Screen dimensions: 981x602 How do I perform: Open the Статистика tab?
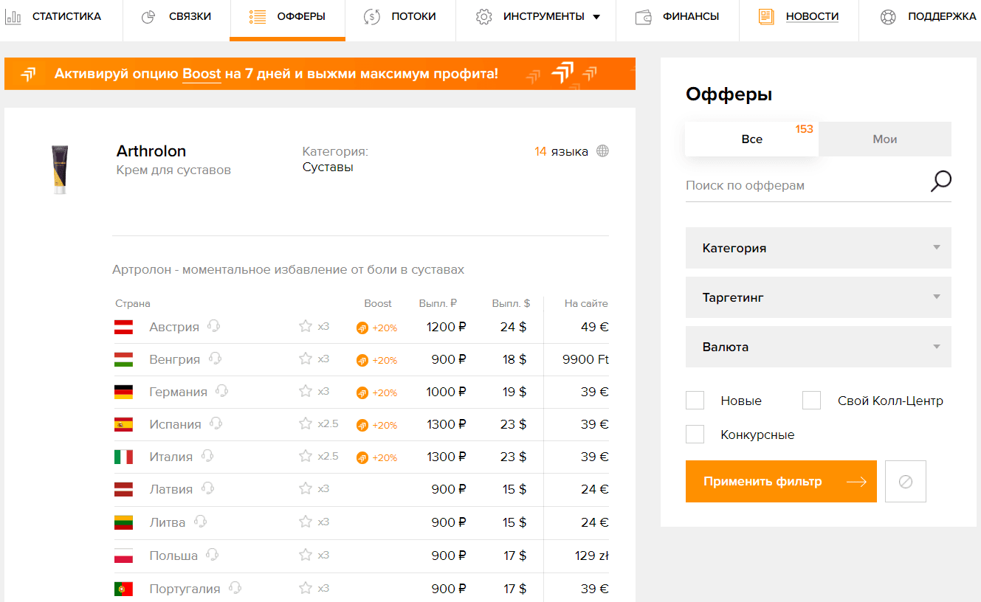pyautogui.click(x=53, y=16)
